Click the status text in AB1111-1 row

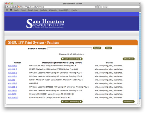coord(109,66)
